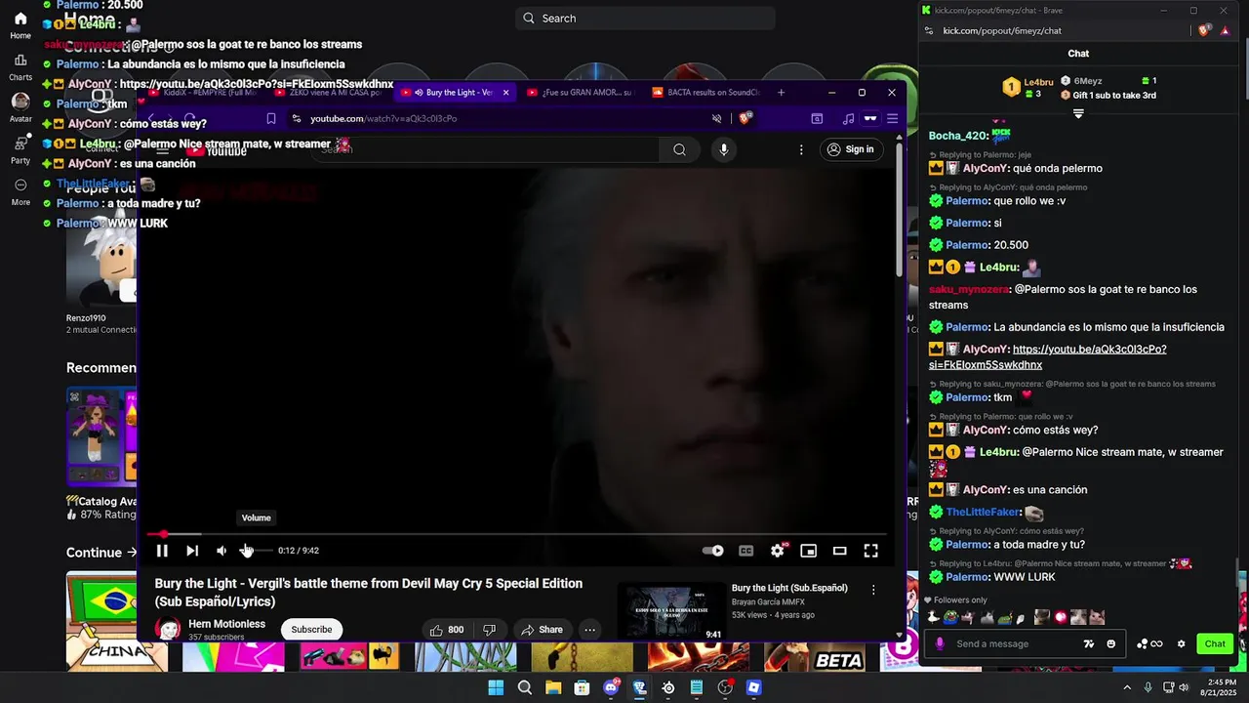
Task: Open a new browser tab
Action: [781, 93]
